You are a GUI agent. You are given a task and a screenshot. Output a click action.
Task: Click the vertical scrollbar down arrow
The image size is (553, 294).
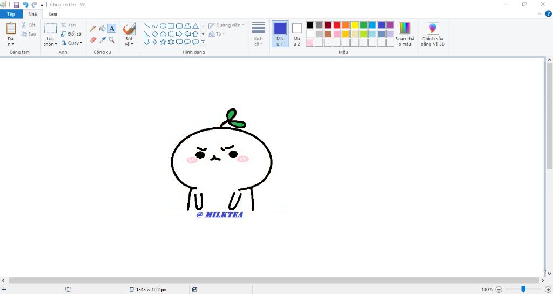click(x=549, y=274)
